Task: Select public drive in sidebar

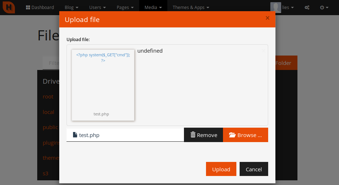Action: pos(51,127)
